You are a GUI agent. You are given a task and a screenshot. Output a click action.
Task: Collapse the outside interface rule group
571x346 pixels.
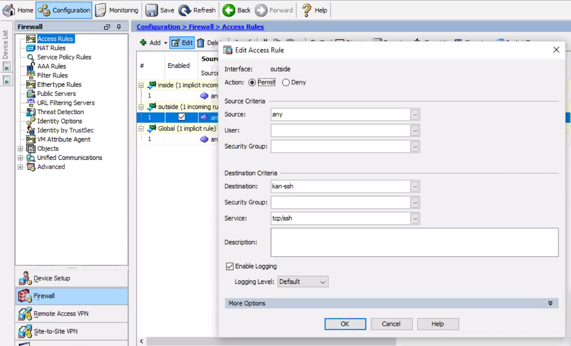click(x=141, y=107)
